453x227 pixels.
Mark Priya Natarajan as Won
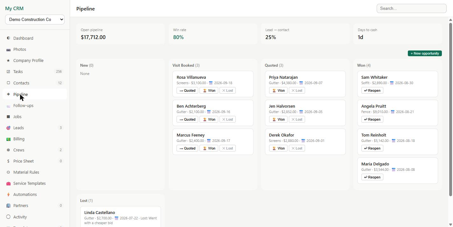[278, 90]
